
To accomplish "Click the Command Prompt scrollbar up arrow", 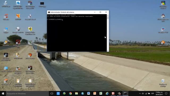I will point(108,15).
